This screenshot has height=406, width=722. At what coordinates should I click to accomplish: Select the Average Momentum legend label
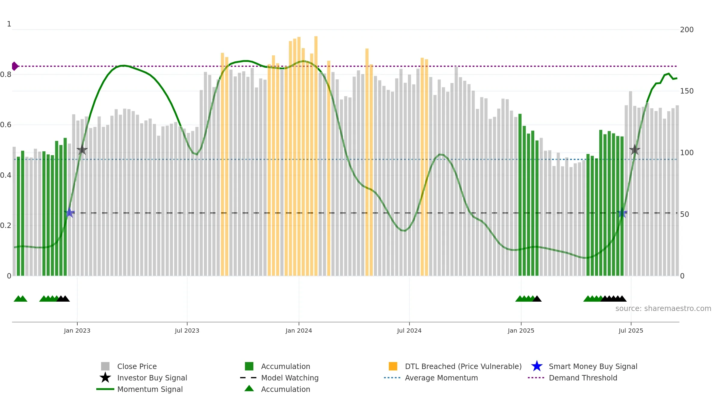tap(441, 378)
